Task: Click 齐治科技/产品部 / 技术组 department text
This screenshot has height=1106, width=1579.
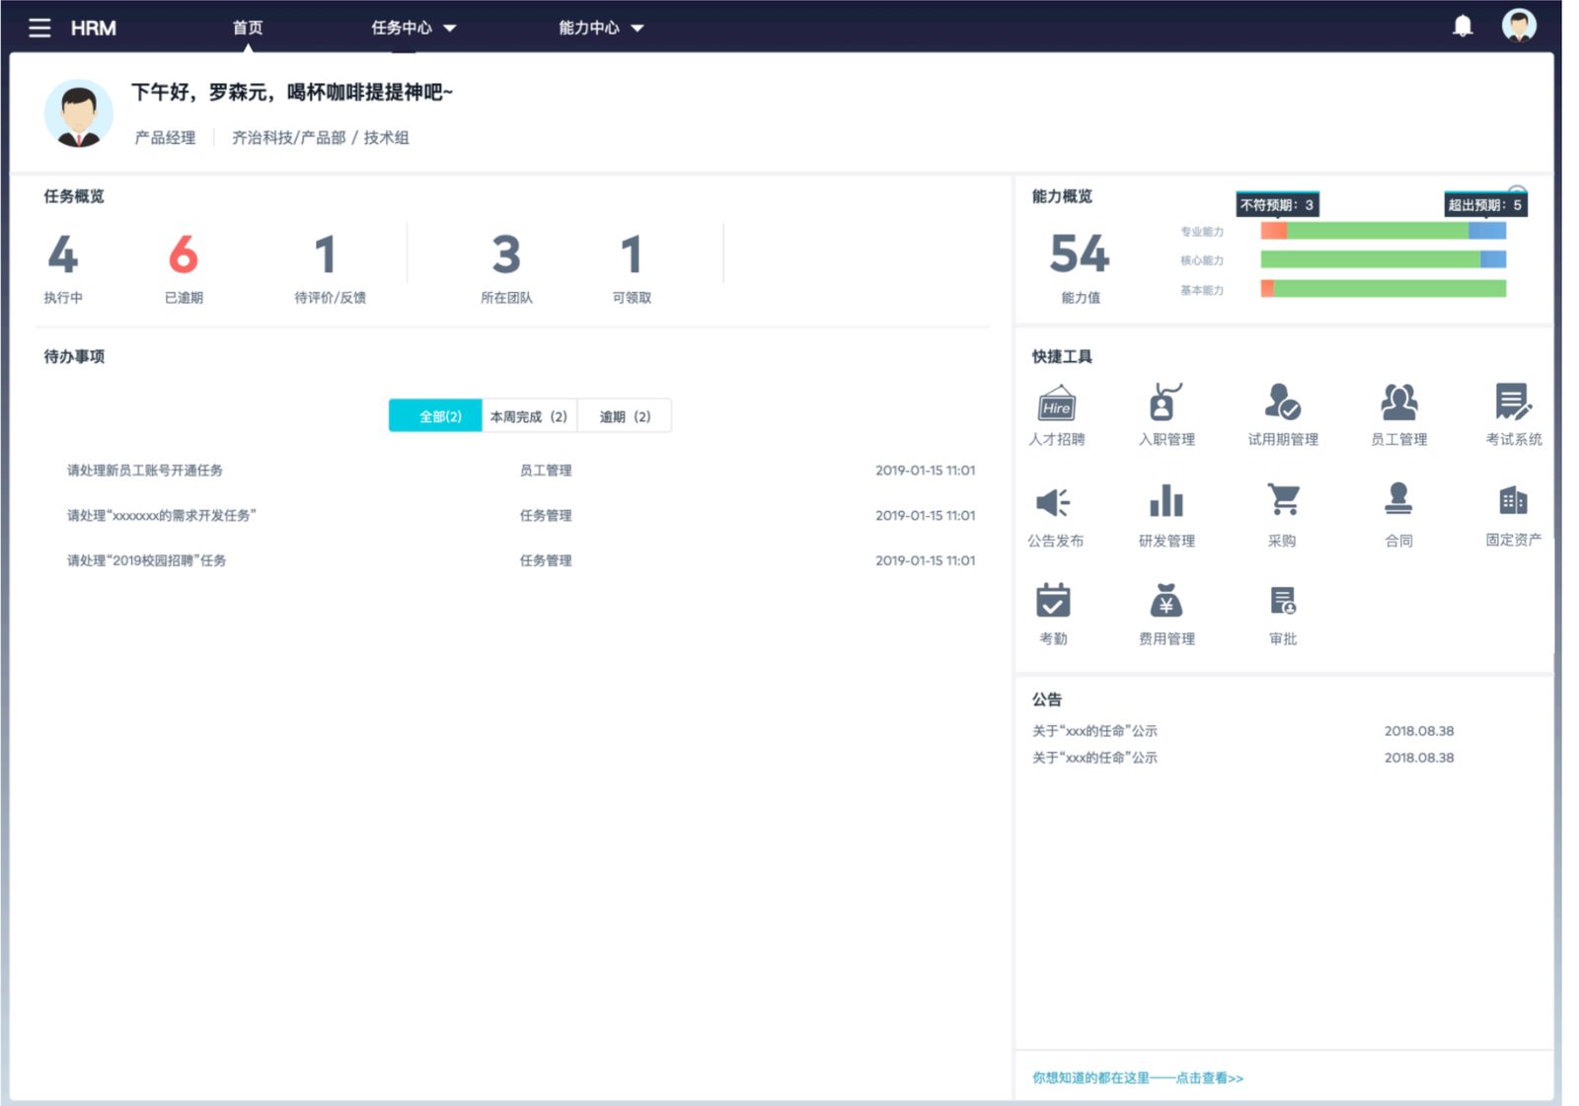Action: click(x=321, y=138)
